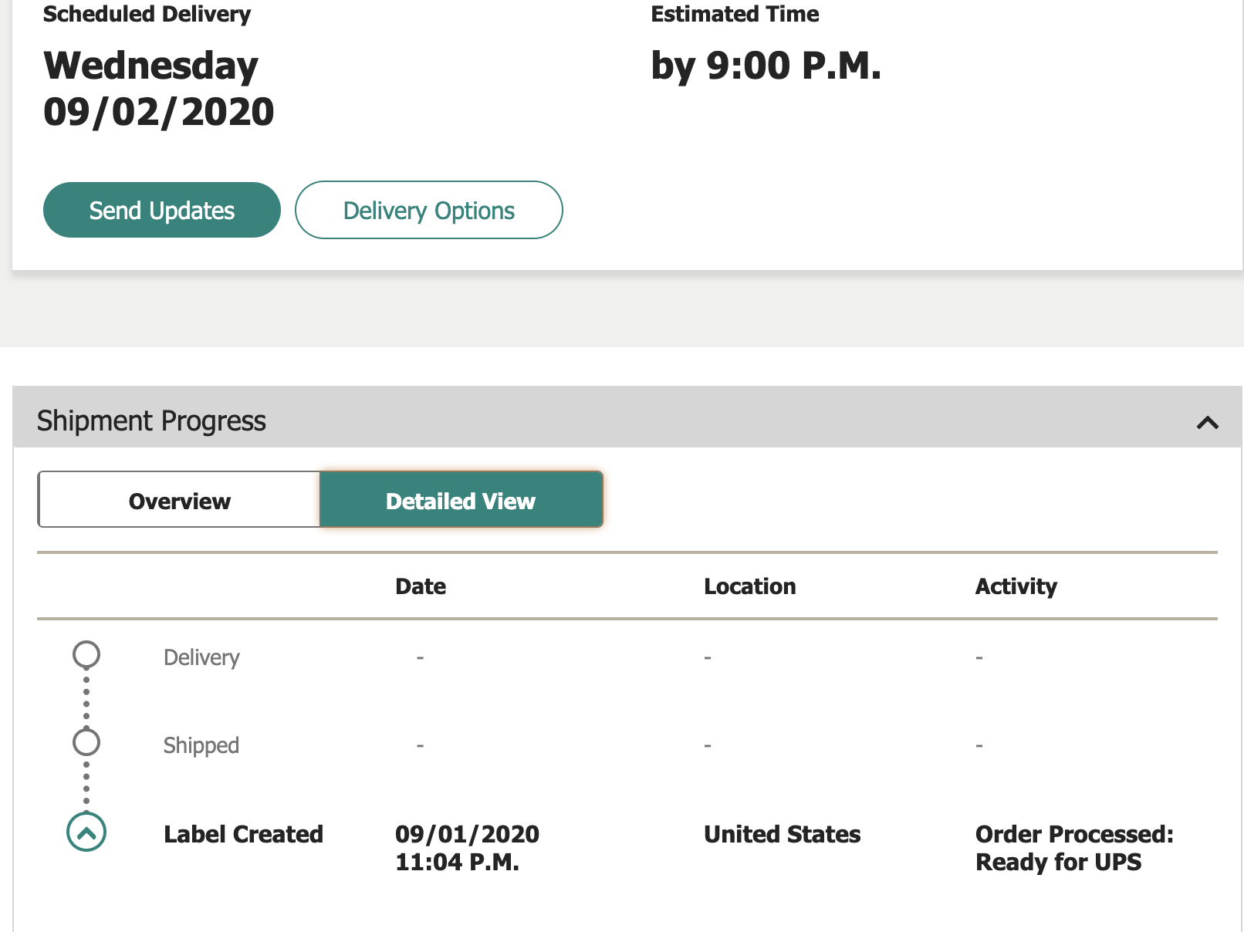
Task: Click the 09/01/2020 11:04 P.M. date entry
Action: coord(467,848)
